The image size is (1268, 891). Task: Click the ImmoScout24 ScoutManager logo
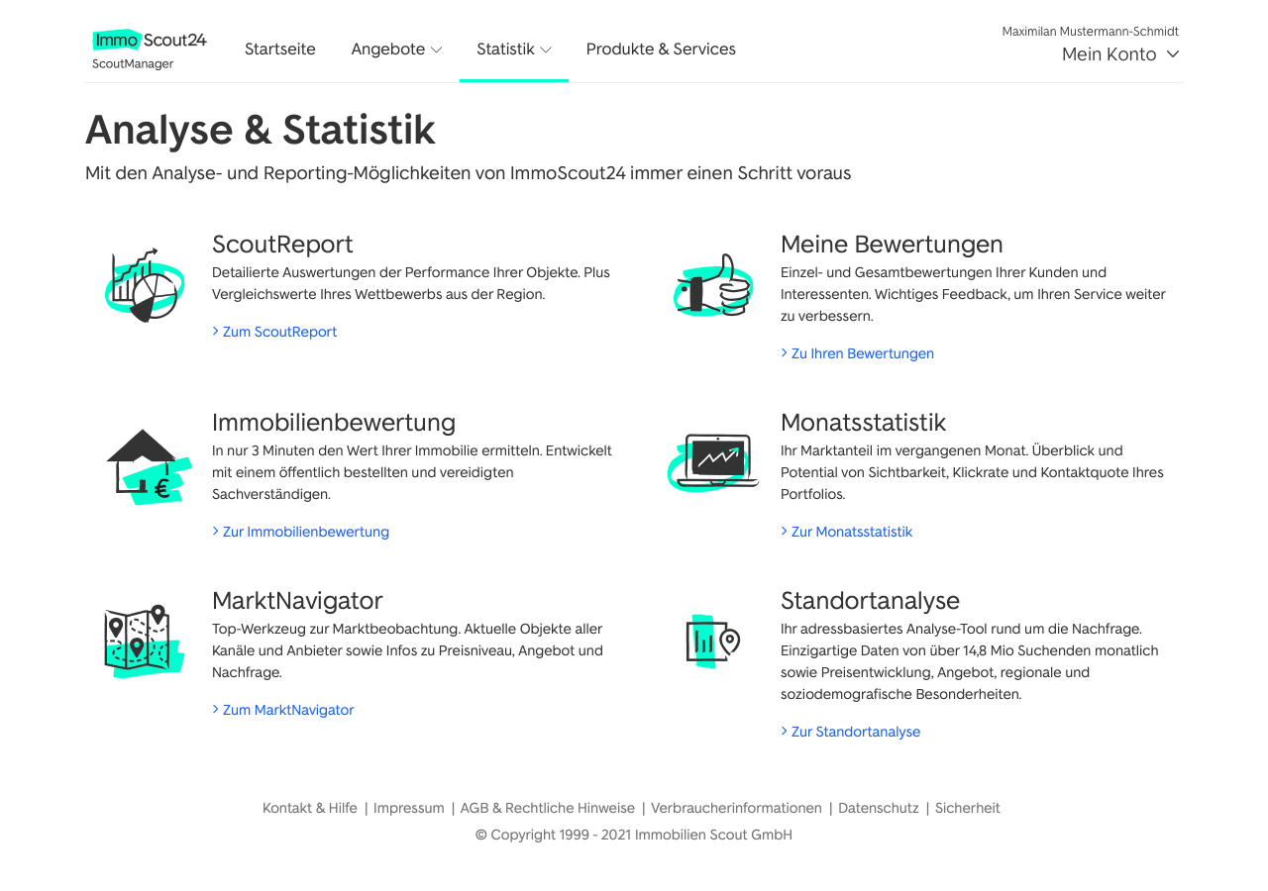point(150,49)
